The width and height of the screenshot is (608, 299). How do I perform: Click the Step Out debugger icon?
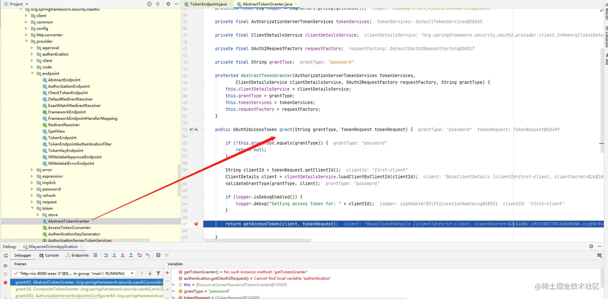(131, 255)
